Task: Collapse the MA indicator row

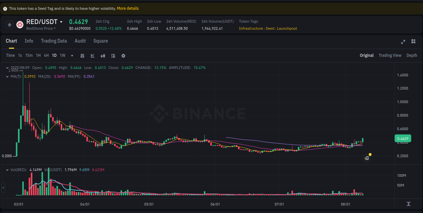Action: point(7,76)
